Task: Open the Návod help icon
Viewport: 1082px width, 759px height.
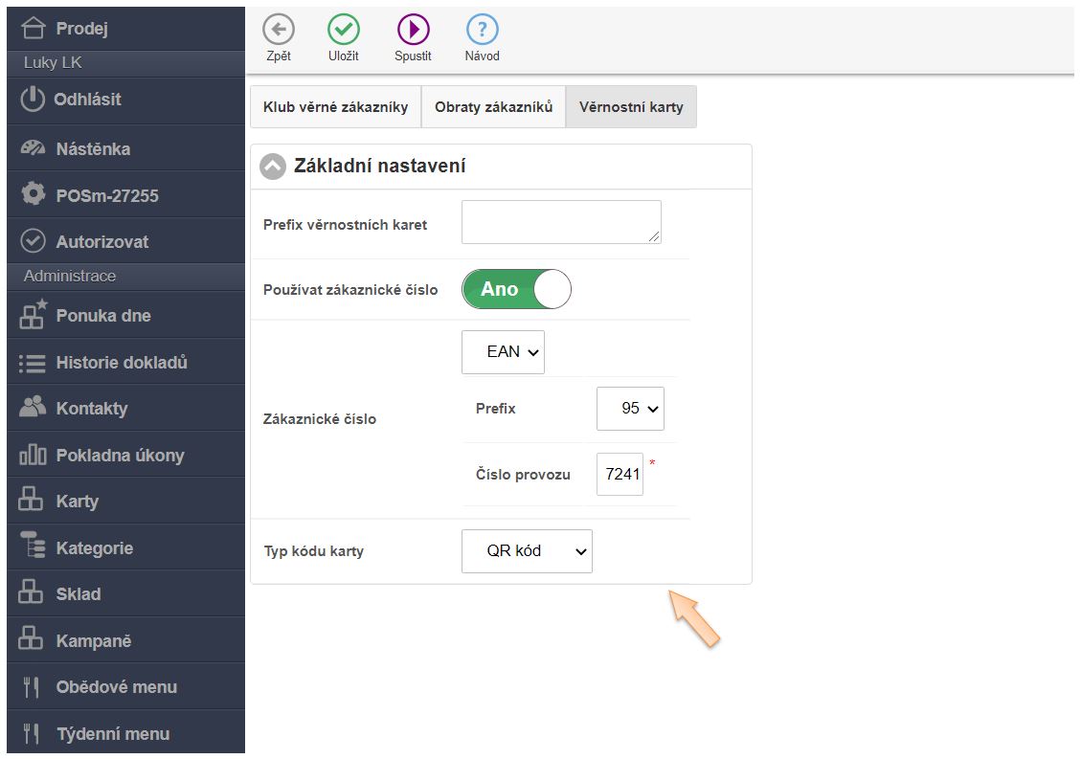Action: tap(482, 30)
